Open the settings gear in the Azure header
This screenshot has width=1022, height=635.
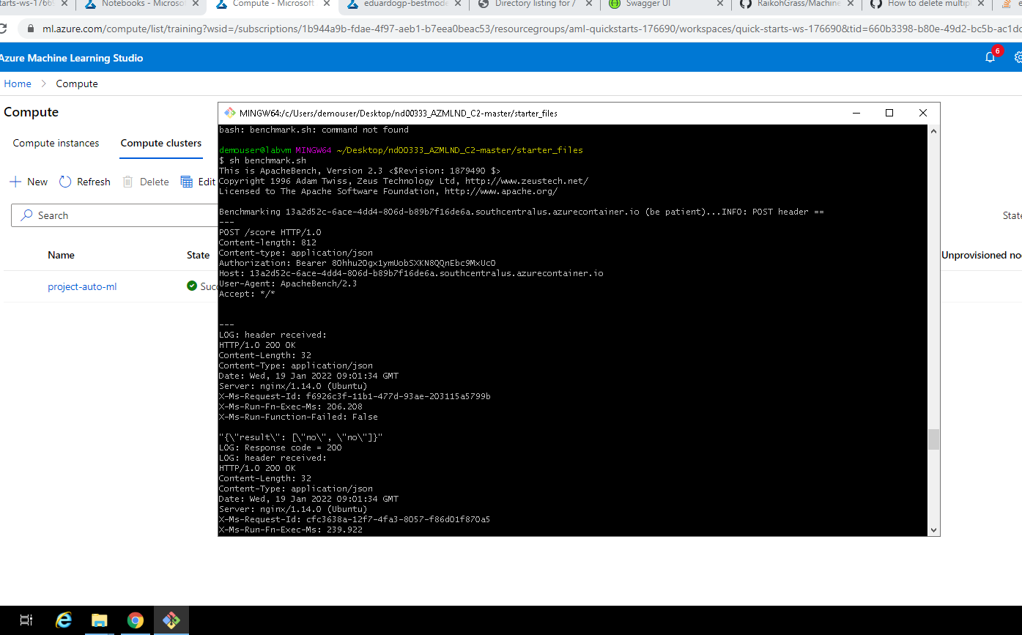[x=1018, y=57]
